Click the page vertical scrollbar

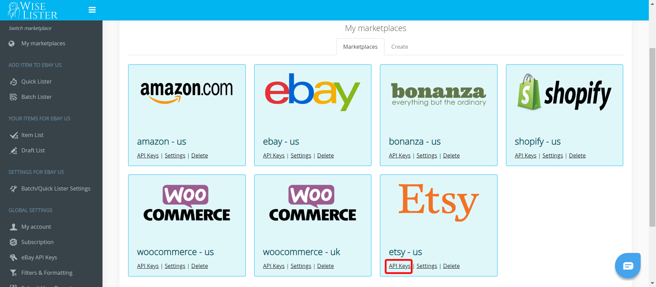[x=652, y=137]
